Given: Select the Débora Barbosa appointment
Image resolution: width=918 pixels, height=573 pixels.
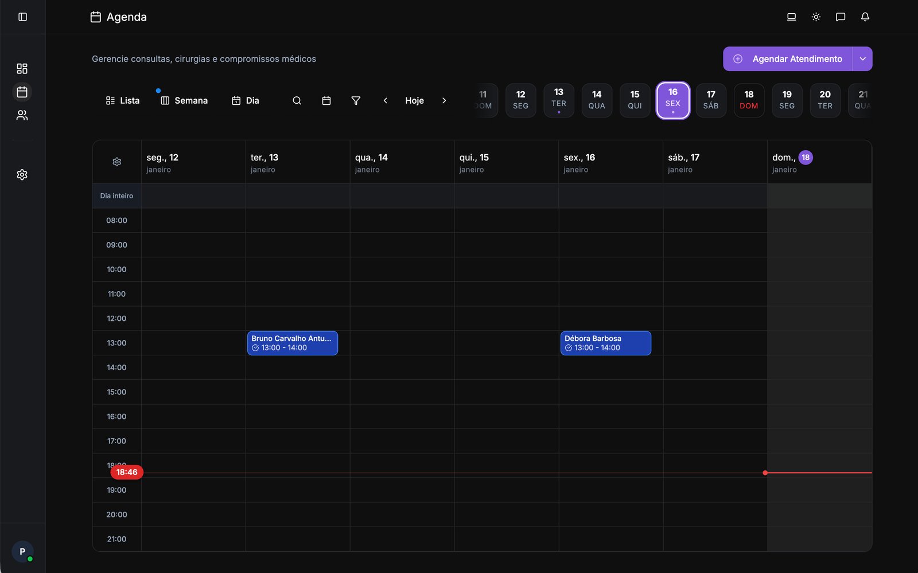Looking at the screenshot, I should click(x=605, y=343).
